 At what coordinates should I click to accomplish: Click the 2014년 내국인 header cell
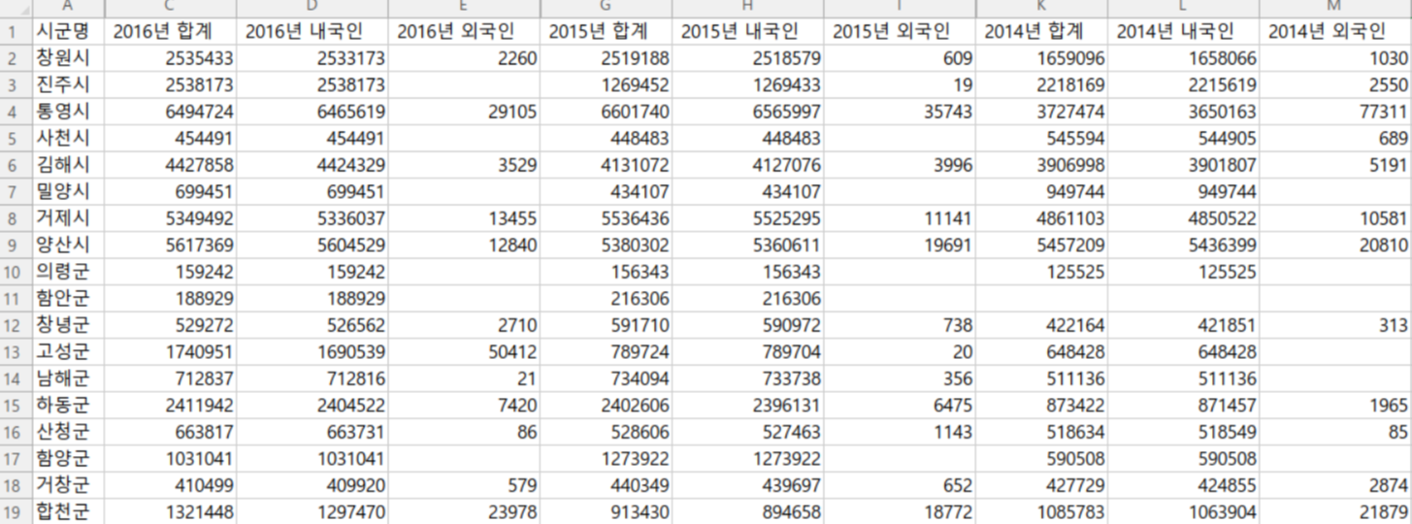click(1184, 31)
